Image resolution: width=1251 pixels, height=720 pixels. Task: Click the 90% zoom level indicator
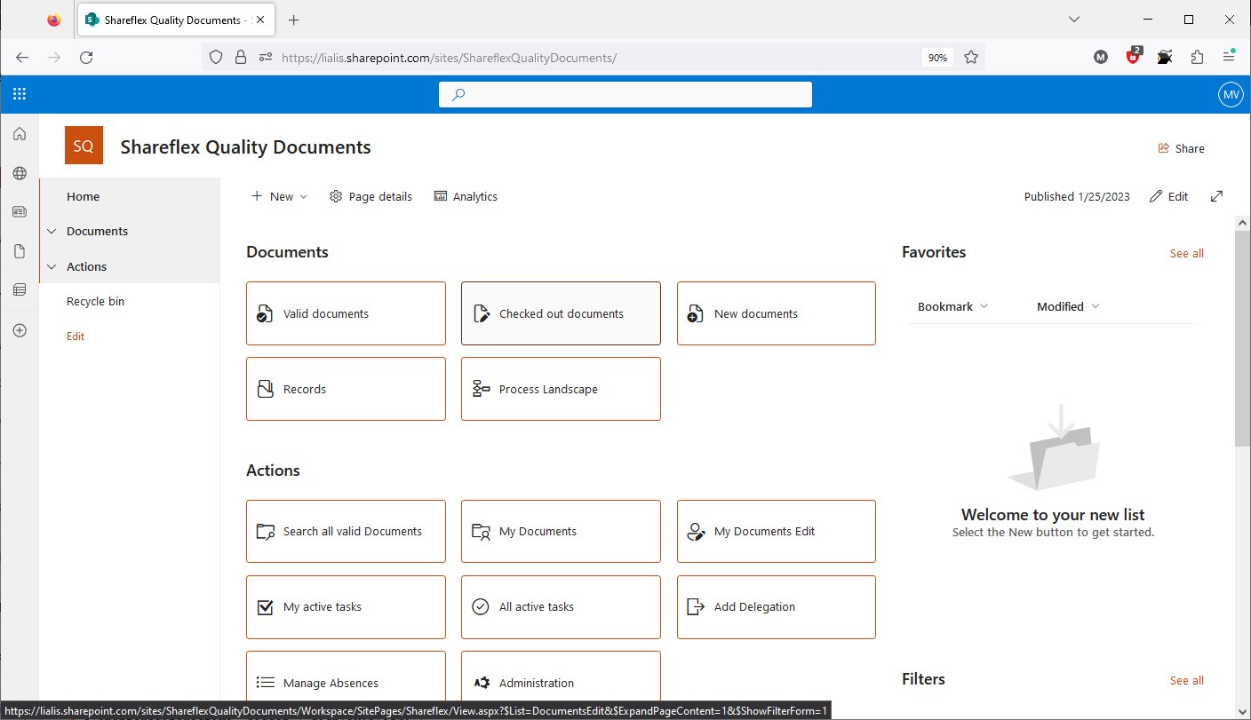coord(937,57)
